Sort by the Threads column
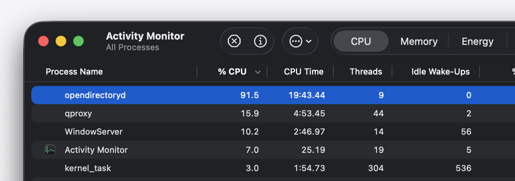This screenshot has width=515, height=181. tap(366, 71)
